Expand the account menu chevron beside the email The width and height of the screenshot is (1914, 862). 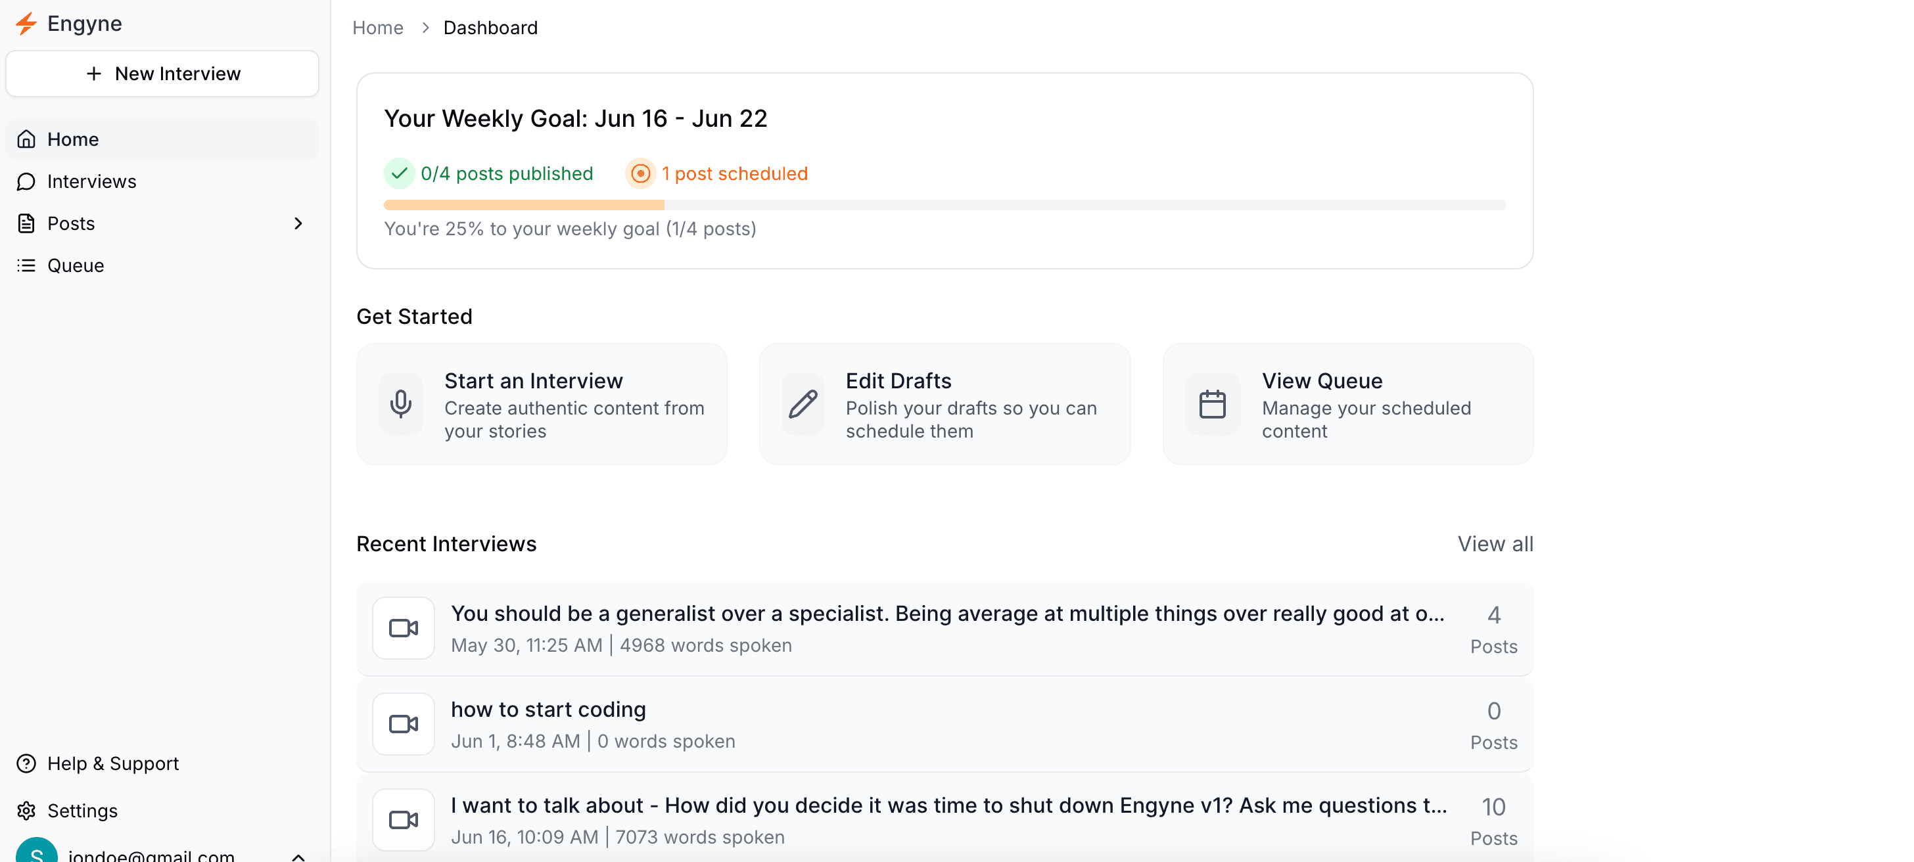click(298, 856)
